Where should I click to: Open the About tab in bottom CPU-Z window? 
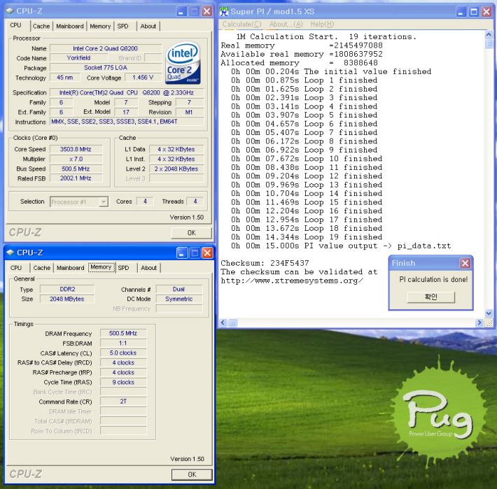coord(148,268)
